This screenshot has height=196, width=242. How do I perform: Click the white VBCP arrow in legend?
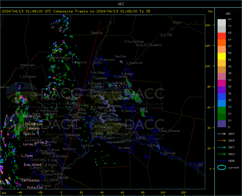click(222, 134)
